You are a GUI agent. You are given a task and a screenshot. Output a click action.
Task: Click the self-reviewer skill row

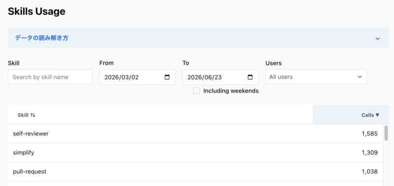coord(195,133)
